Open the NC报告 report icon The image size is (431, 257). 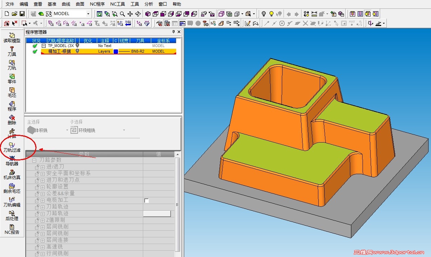point(12,229)
